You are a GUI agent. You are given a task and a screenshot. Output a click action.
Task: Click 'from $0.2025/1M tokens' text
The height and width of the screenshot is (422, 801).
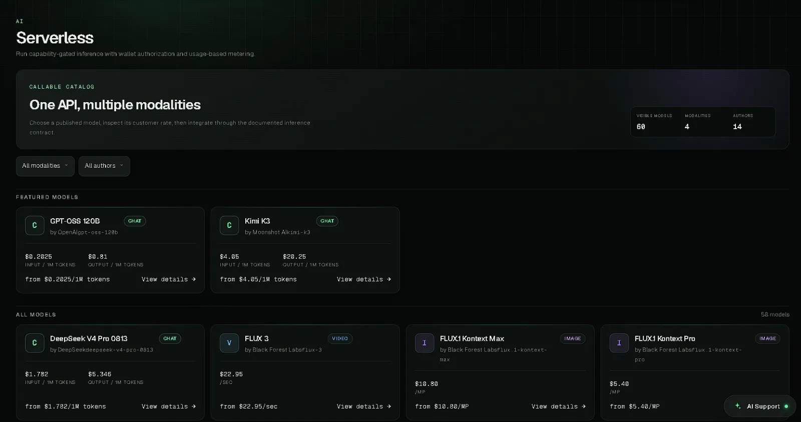pos(68,279)
